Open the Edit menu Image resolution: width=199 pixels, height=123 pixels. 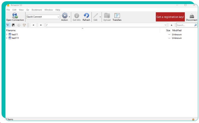point(14,10)
